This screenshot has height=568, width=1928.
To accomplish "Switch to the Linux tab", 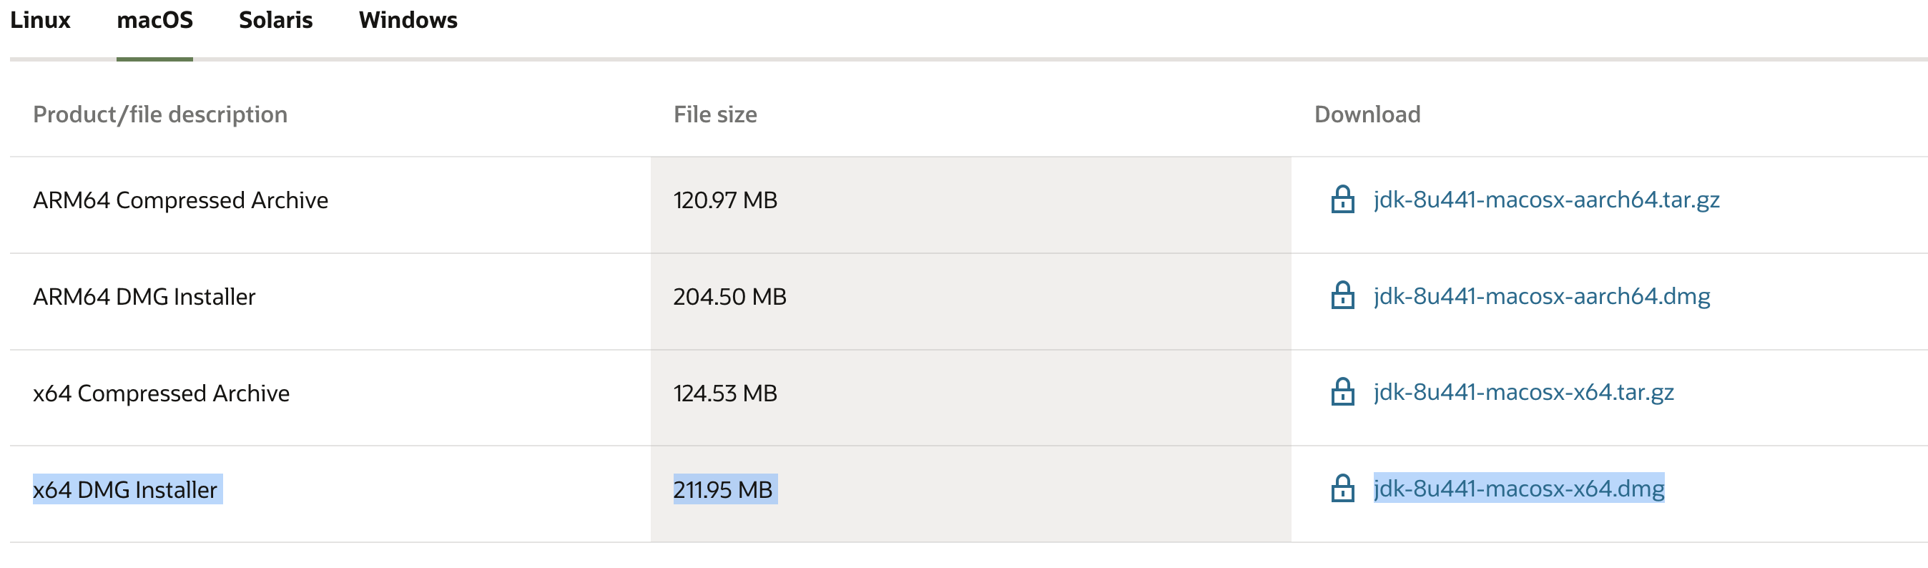I will click(x=39, y=20).
